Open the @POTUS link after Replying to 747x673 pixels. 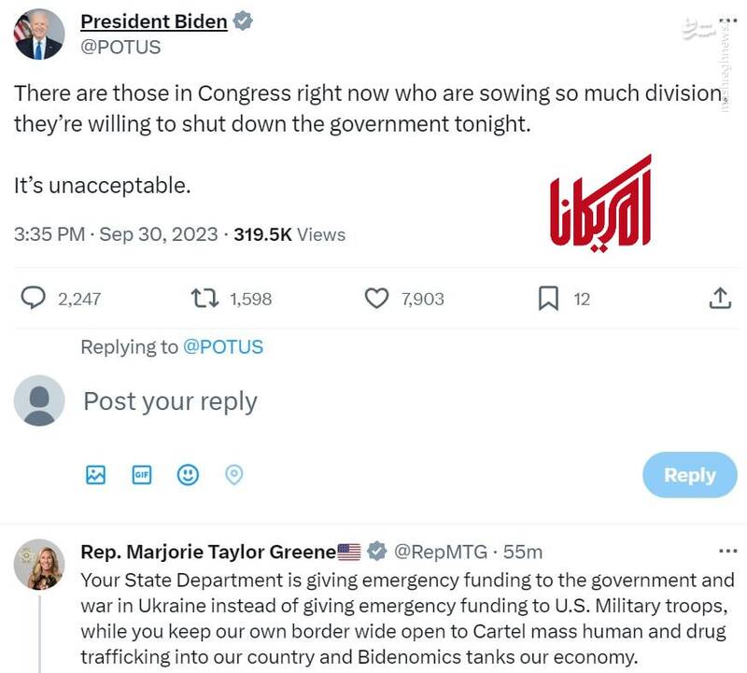223,347
